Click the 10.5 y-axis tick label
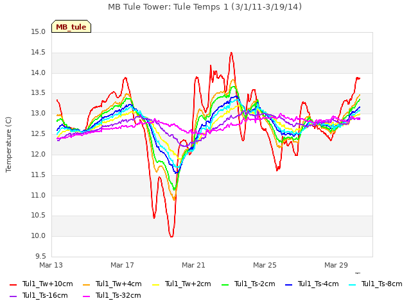The image size is (411, 308). pyautogui.click(x=39, y=216)
